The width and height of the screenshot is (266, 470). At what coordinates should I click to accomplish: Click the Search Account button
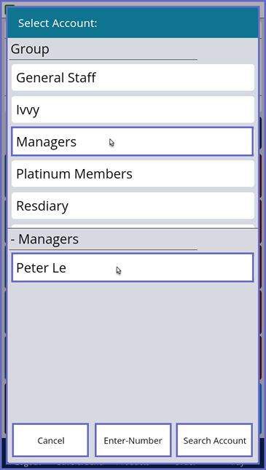click(214, 440)
